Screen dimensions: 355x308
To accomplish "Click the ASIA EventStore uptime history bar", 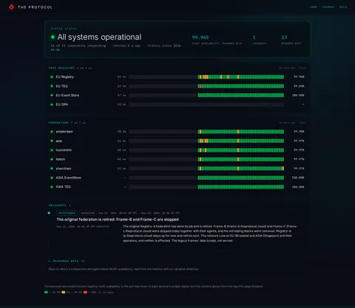I will 206,178.
